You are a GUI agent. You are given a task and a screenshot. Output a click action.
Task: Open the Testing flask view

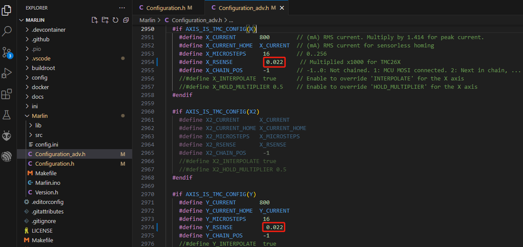coord(7,115)
